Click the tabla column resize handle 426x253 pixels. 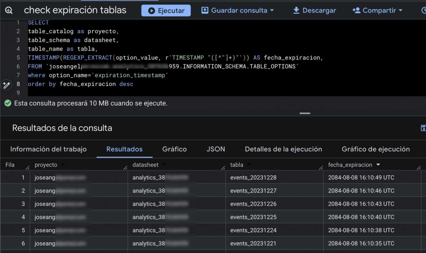(321, 167)
